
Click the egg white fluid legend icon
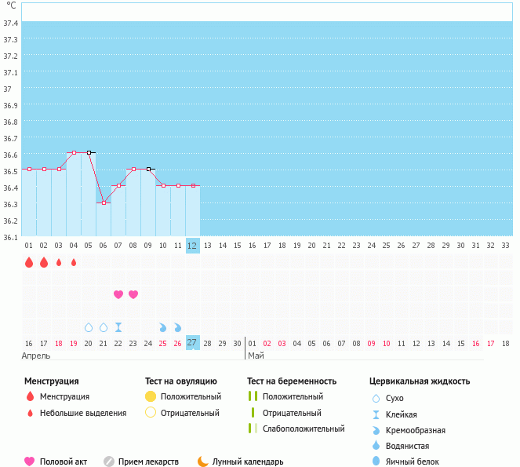377,462
